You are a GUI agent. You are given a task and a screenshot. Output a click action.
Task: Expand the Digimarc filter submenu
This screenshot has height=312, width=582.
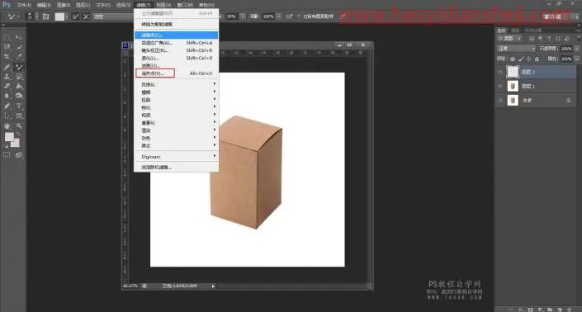tap(177, 157)
